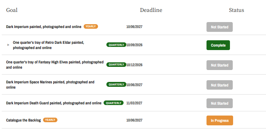The image size is (266, 139).
Task: Click Not Started status for Dark Imperium painted
Action: [x=219, y=27]
